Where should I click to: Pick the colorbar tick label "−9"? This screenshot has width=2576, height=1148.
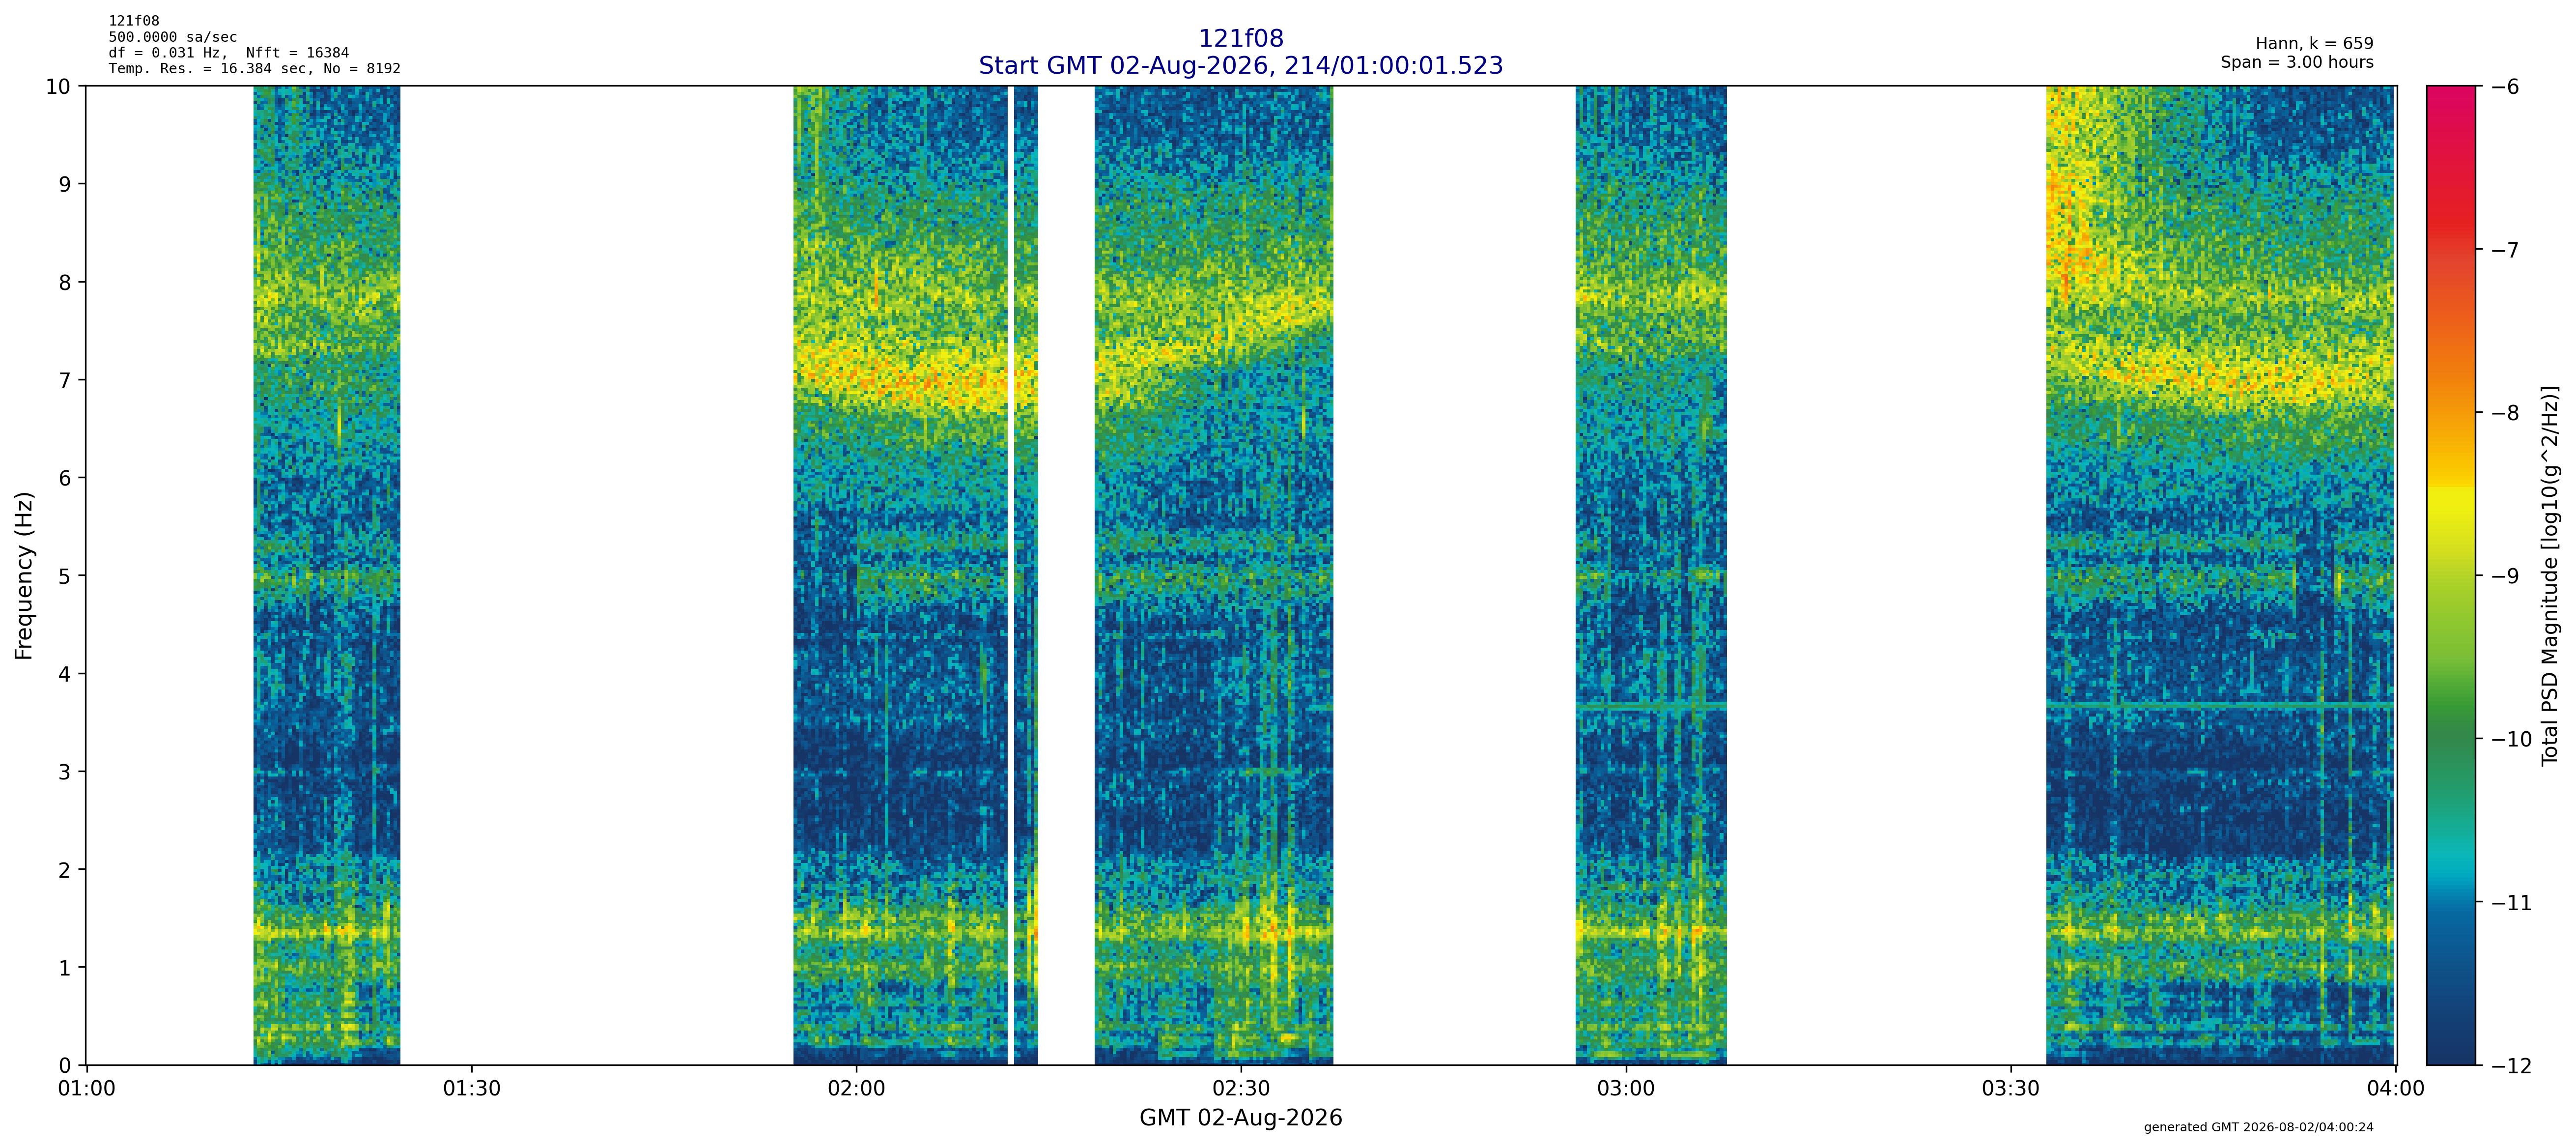(x=2504, y=577)
